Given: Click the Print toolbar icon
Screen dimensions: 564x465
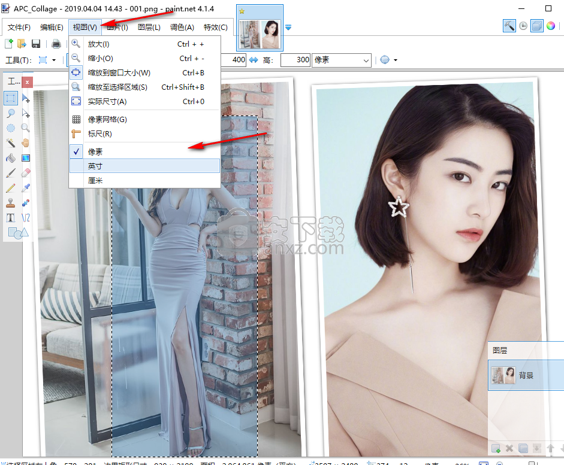Looking at the screenshot, I should pos(56,44).
